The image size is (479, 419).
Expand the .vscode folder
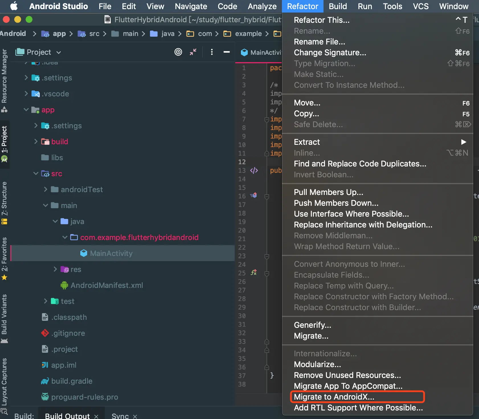pyautogui.click(x=26, y=94)
